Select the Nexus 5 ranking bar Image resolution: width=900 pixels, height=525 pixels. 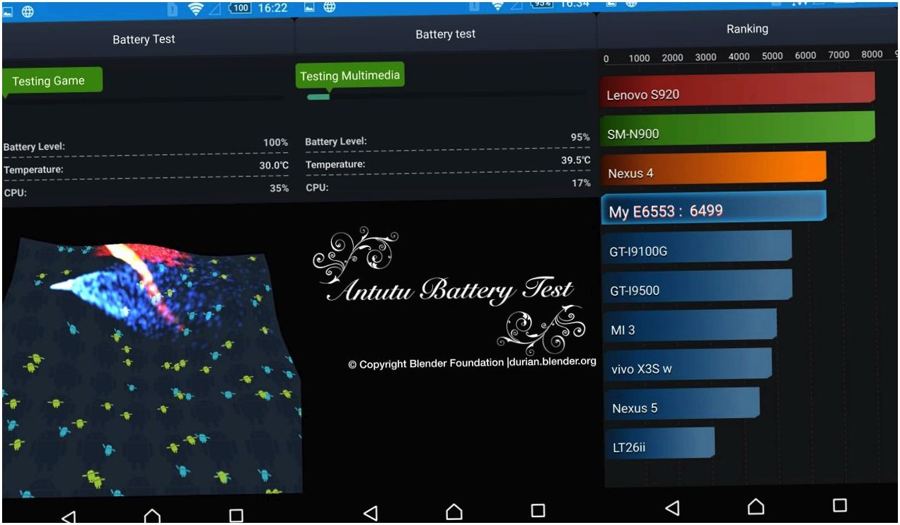682,405
